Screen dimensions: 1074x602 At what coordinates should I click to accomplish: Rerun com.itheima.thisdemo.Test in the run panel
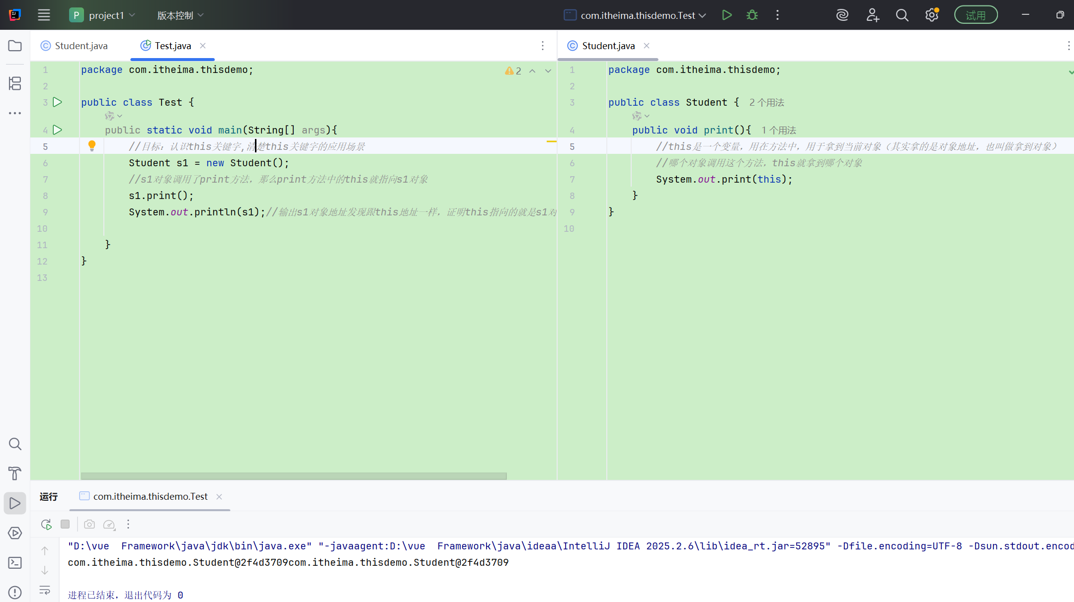point(46,524)
